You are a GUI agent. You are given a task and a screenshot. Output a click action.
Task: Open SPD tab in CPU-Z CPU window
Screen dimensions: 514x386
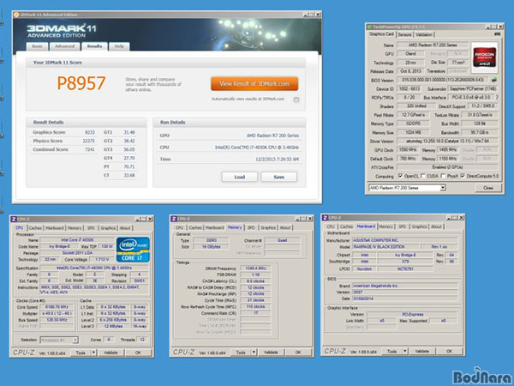coord(91,228)
